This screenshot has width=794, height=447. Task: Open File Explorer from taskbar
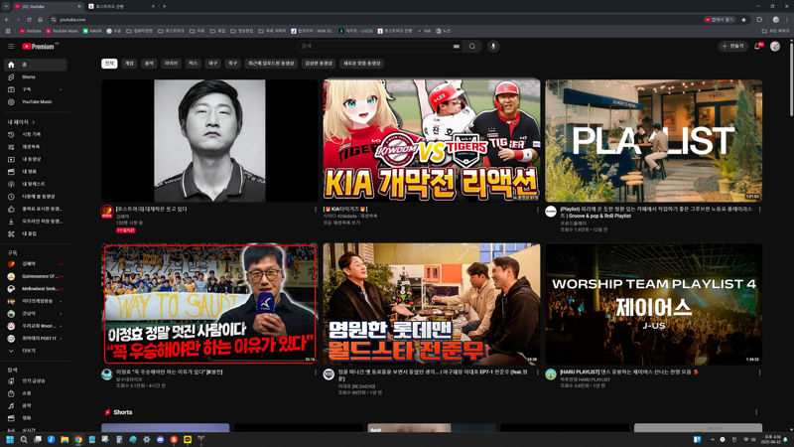(65, 439)
